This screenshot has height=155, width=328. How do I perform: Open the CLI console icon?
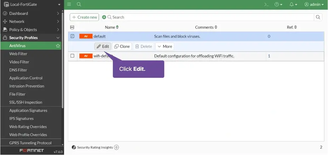tap(266, 4)
